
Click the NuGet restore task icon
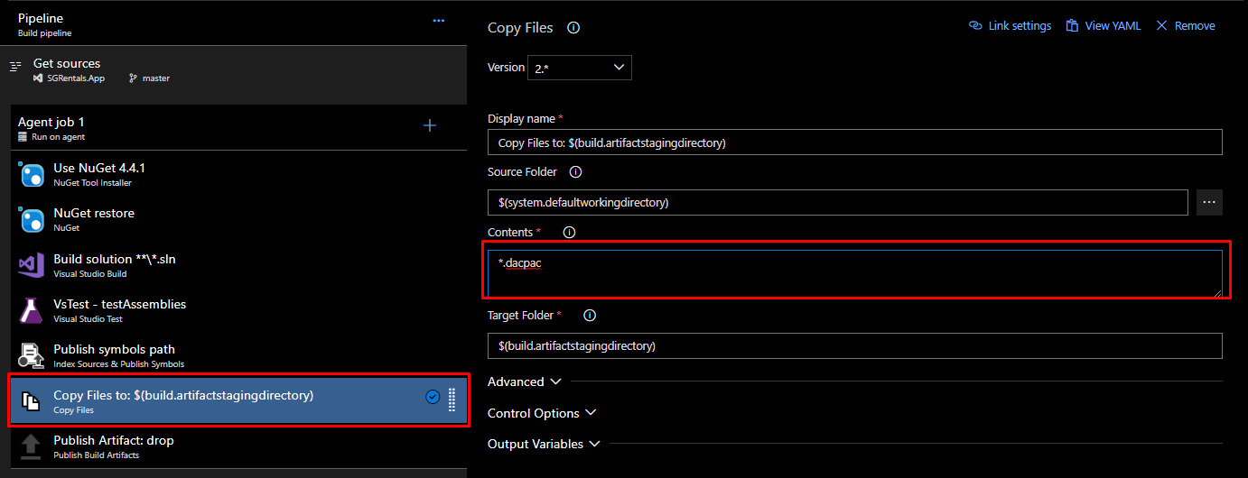32,220
